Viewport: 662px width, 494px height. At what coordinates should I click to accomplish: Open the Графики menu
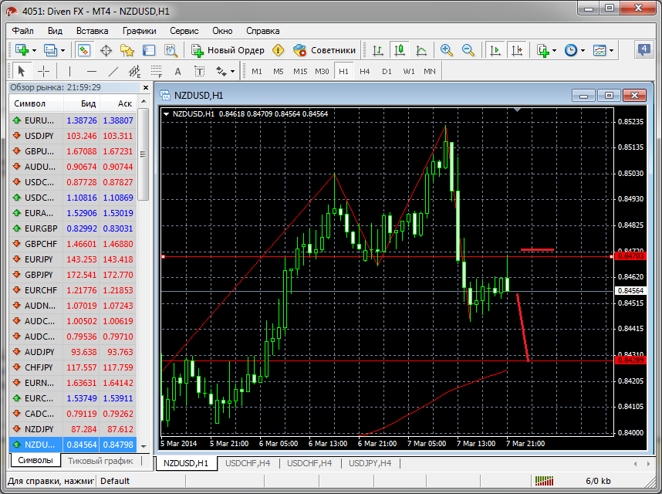coord(139,31)
